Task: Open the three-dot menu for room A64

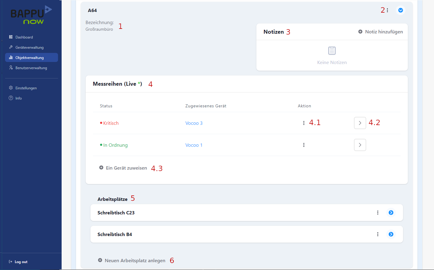Action: (387, 10)
